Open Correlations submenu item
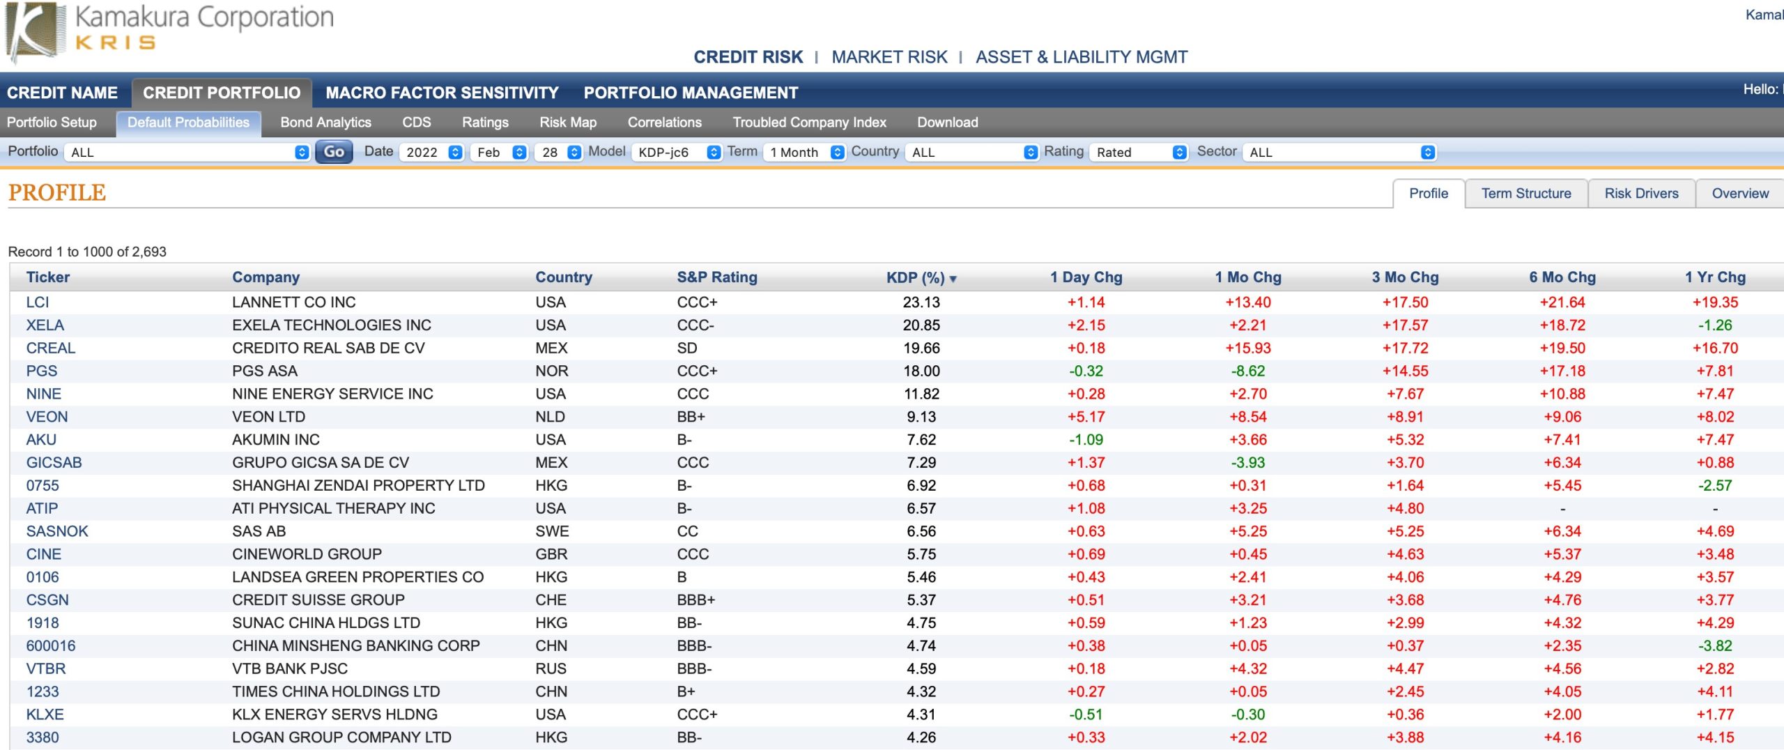The height and width of the screenshot is (750, 1784). click(x=664, y=122)
